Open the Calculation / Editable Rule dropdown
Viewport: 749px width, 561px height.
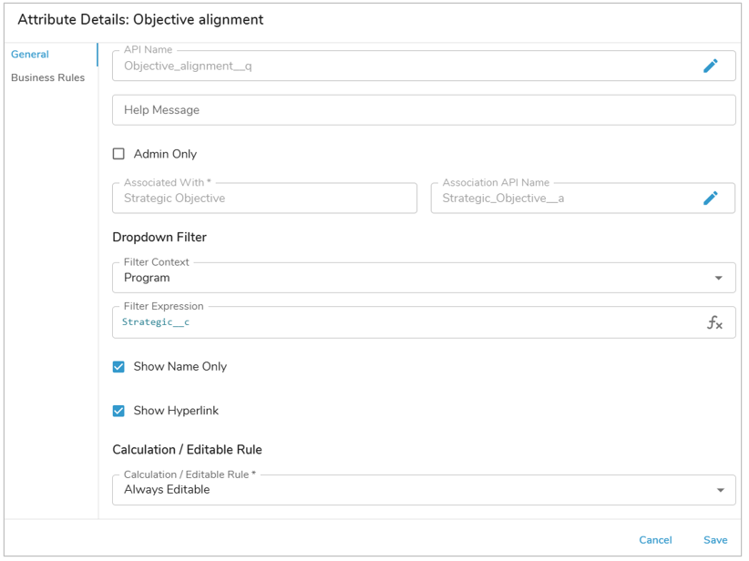pos(719,490)
